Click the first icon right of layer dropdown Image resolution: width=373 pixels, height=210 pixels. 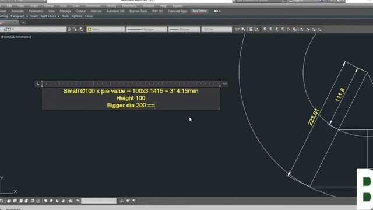click(69, 29)
